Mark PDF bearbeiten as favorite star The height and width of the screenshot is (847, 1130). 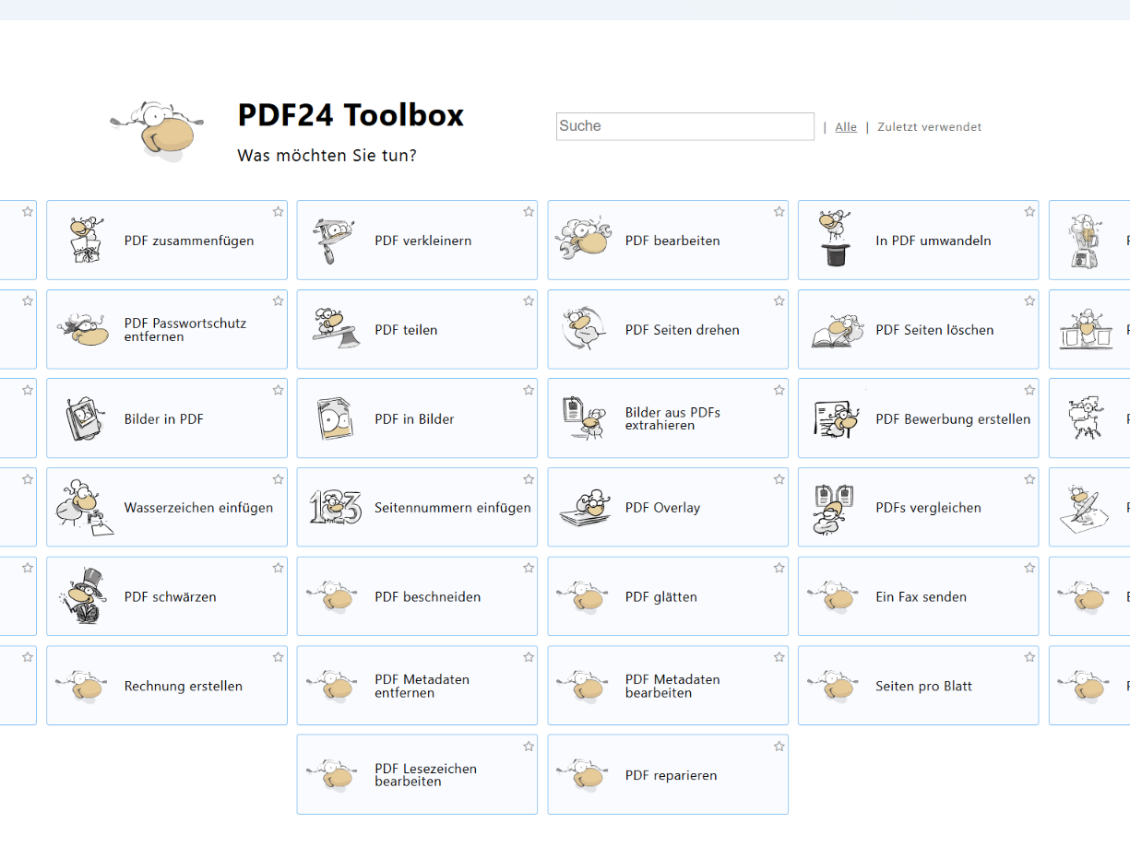779,212
